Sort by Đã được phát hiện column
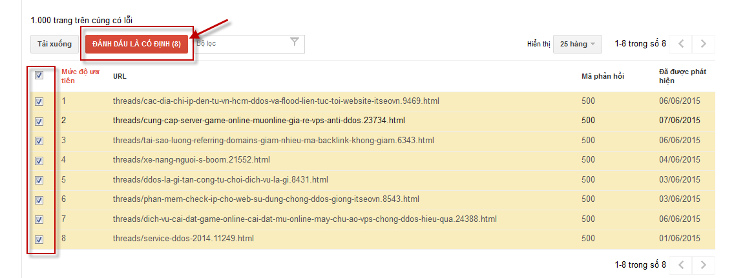The image size is (734, 278). 682,75
